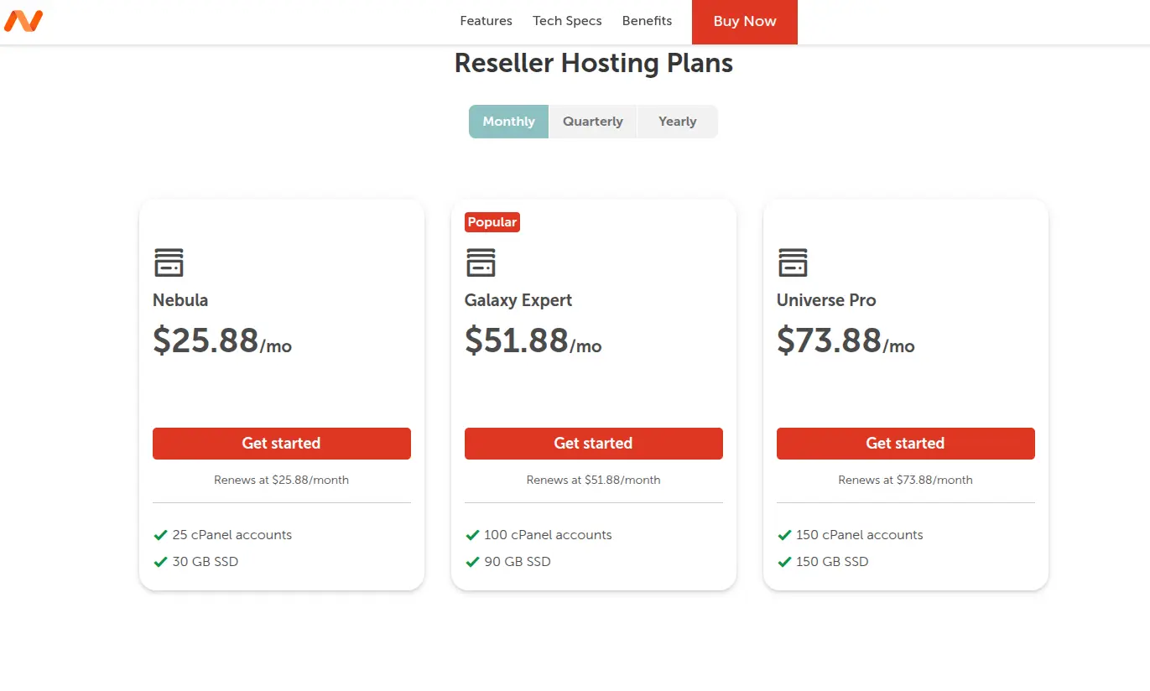Get started with the Galaxy Expert plan

(x=594, y=444)
